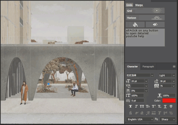178x125 pixels.
Task: Toggle Strikethrough text style
Action: pyautogui.click(x=171, y=106)
